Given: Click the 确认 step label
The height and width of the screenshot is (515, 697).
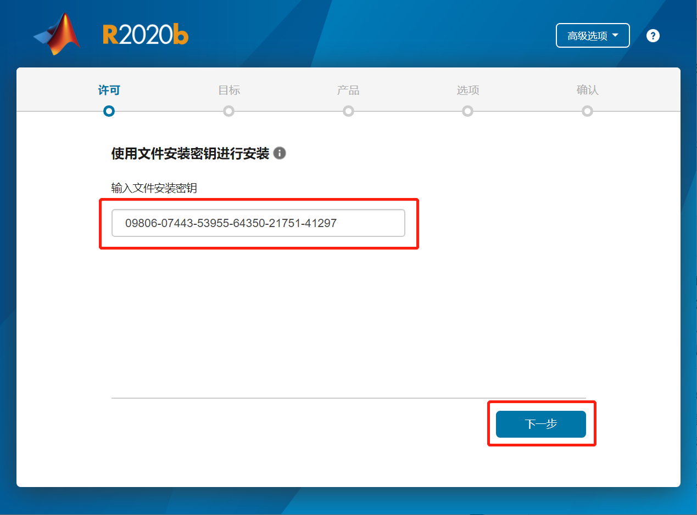Looking at the screenshot, I should [x=587, y=90].
